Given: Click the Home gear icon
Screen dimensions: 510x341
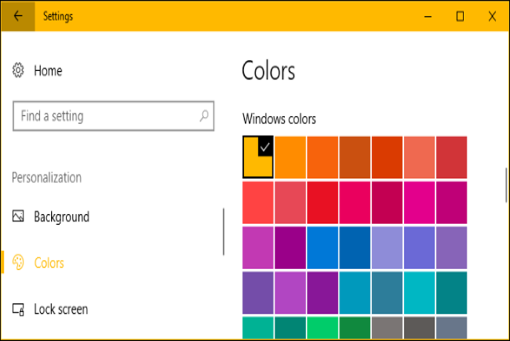Looking at the screenshot, I should pos(18,70).
